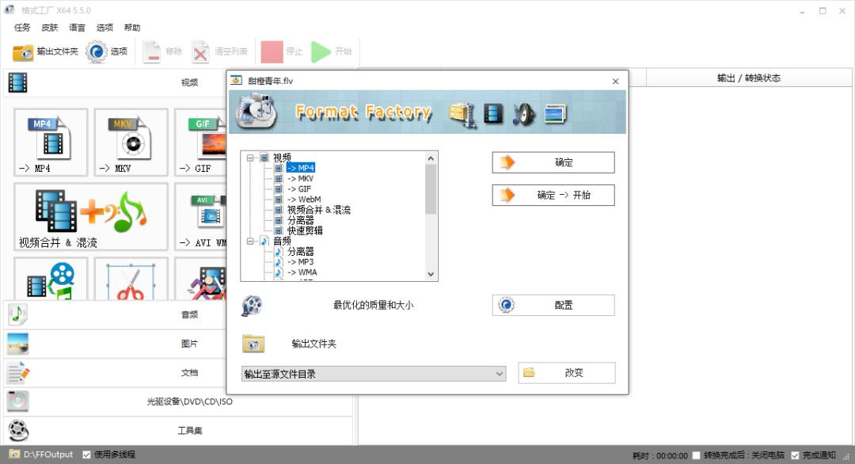Select 快速剪辑 in the tree
Screen dimensions: 855x464
[x=305, y=230]
